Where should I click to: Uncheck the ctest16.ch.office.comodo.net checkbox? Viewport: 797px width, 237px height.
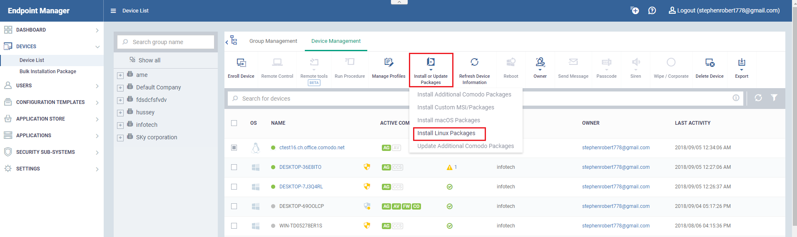[x=234, y=148]
